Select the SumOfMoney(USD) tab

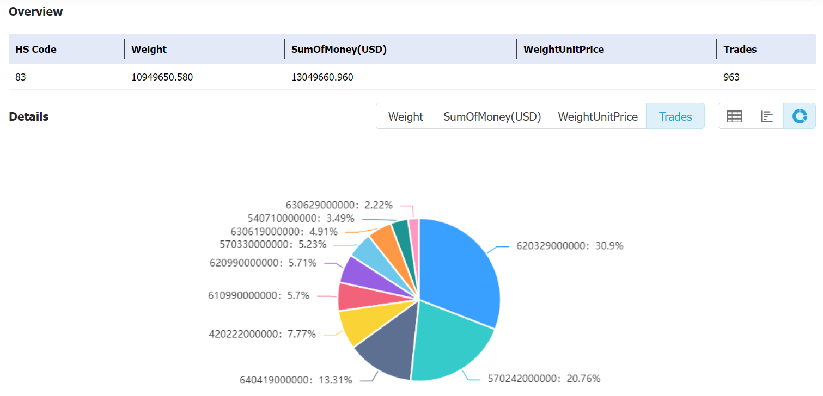click(492, 116)
